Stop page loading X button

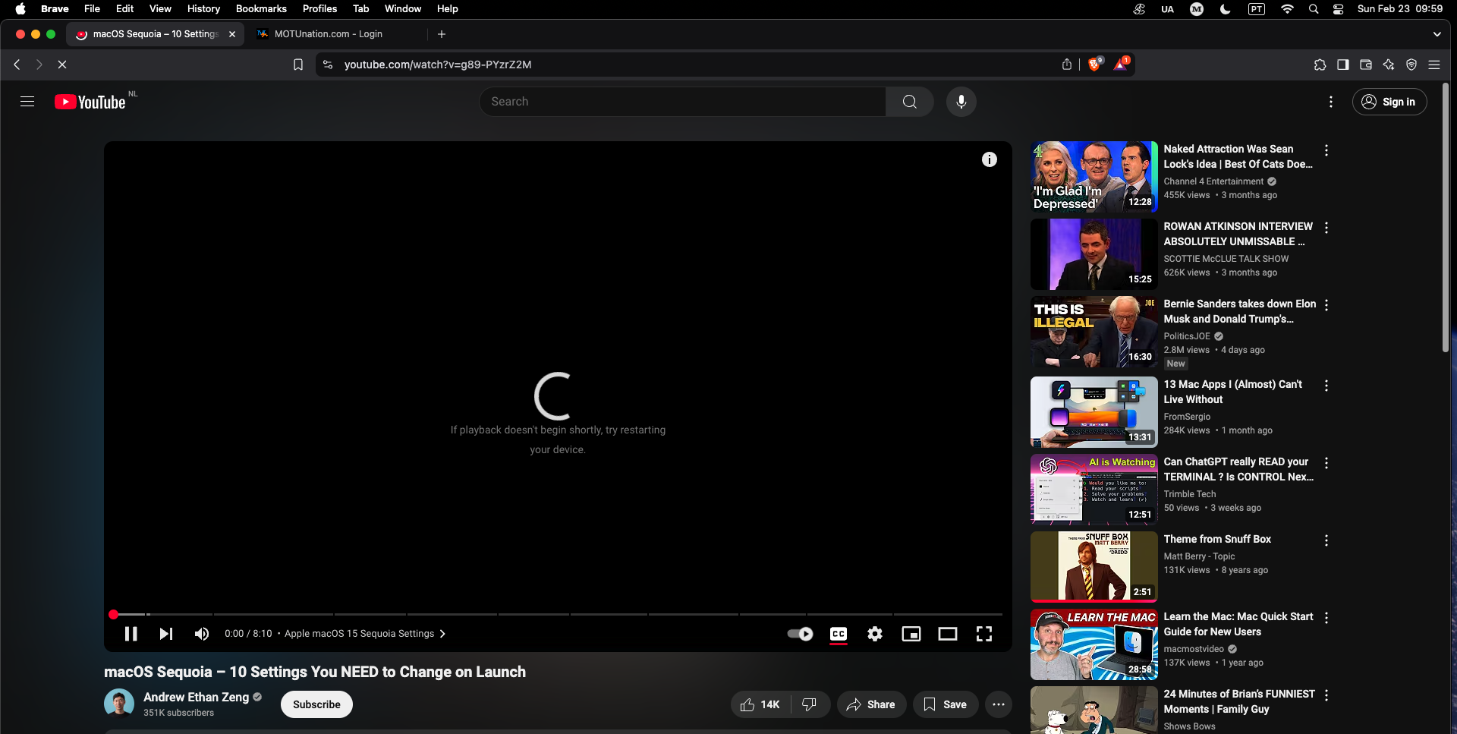click(x=62, y=65)
